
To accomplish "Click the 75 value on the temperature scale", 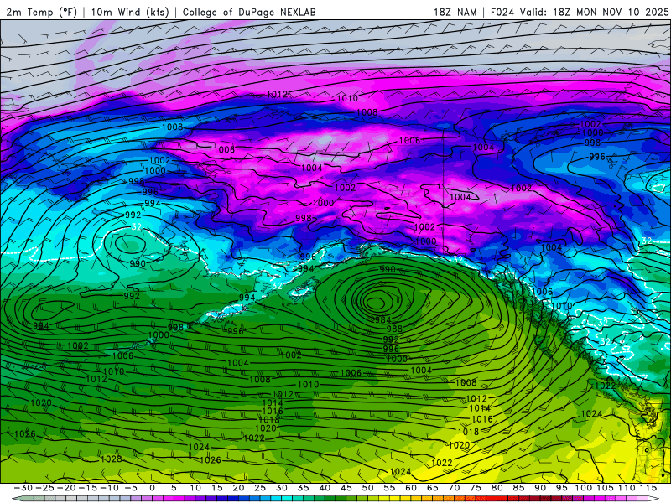I will tap(475, 488).
